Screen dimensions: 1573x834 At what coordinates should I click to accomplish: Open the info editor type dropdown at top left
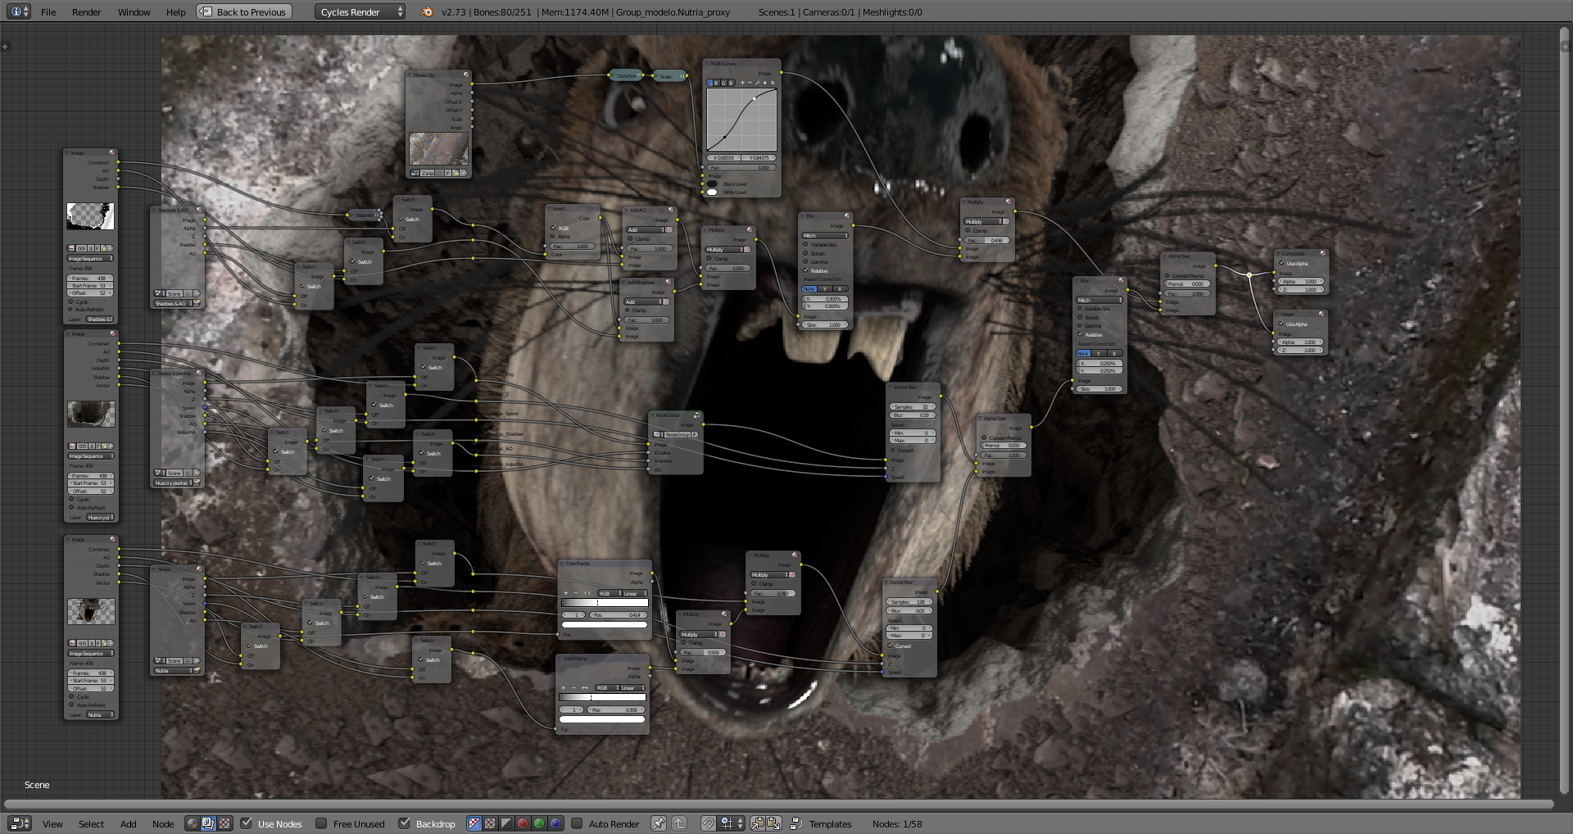coord(19,11)
